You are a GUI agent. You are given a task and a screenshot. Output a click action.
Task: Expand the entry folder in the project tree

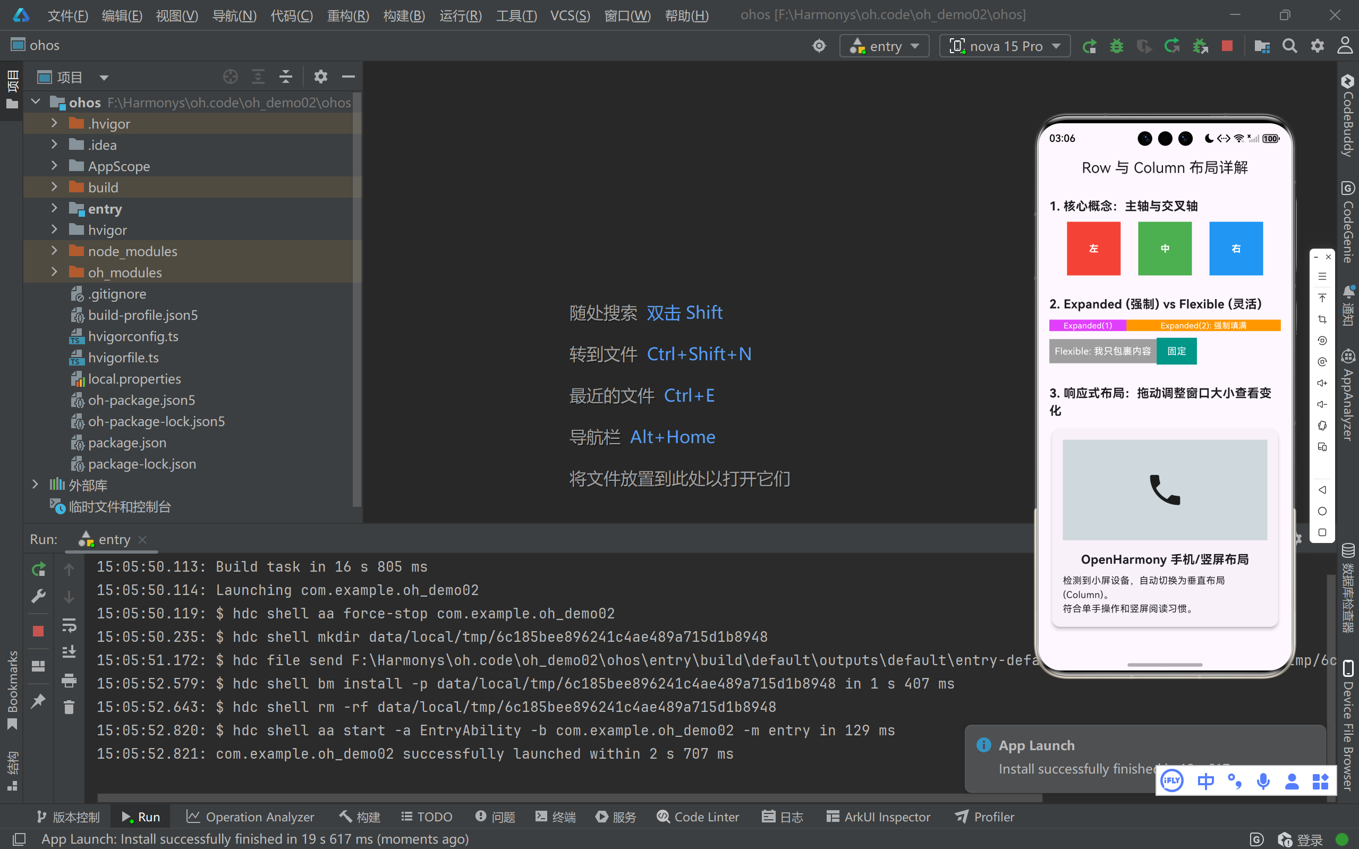tap(54, 208)
